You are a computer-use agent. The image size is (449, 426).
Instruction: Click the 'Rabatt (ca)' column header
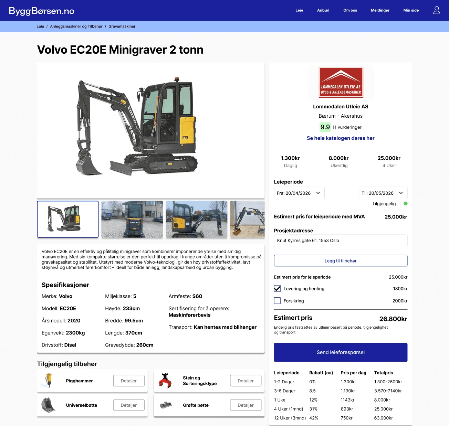pos(321,373)
